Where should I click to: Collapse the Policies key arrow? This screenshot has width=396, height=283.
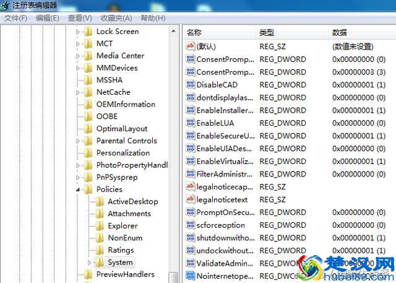pos(78,189)
